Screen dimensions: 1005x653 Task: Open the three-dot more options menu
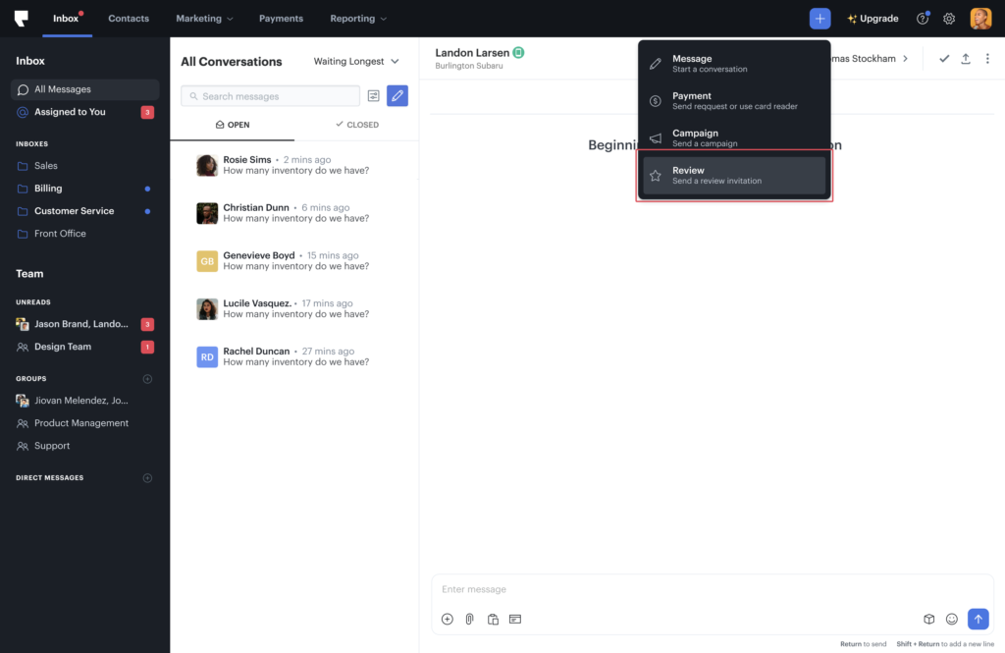(x=987, y=59)
